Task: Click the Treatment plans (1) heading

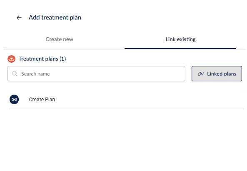Action: click(x=42, y=59)
